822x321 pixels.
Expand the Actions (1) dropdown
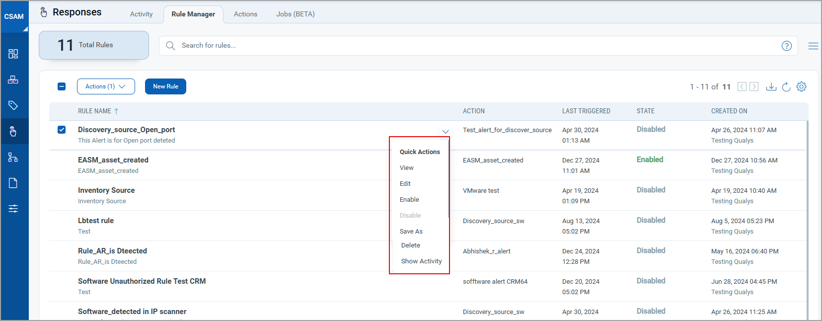coord(105,86)
